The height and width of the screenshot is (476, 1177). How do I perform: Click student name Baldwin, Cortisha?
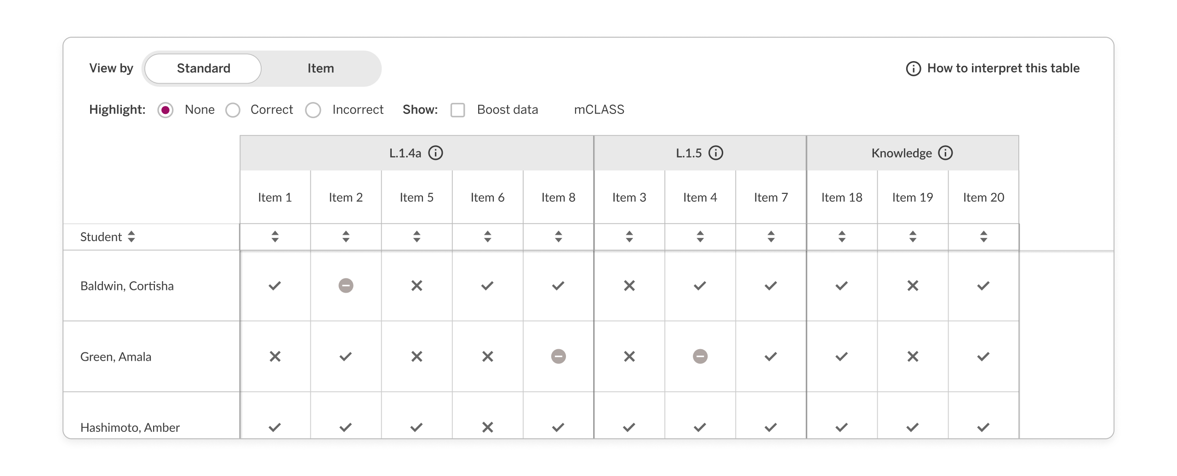(127, 285)
